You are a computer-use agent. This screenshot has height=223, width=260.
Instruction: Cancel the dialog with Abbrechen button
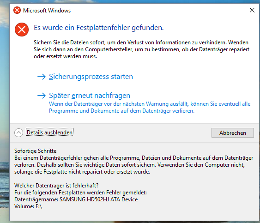click(233, 133)
